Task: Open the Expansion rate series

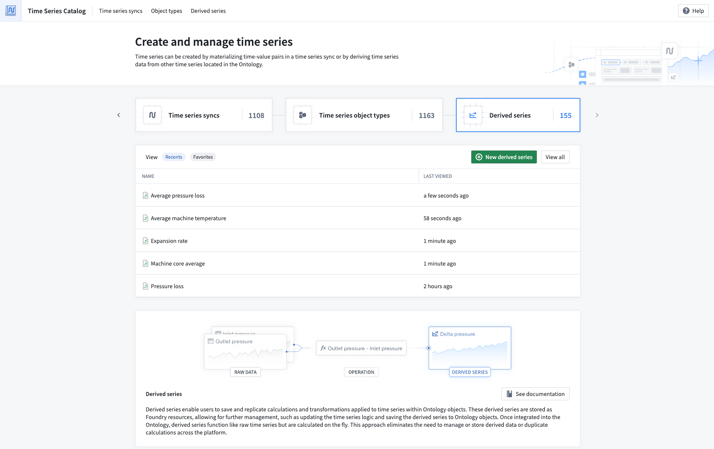Action: pos(169,241)
